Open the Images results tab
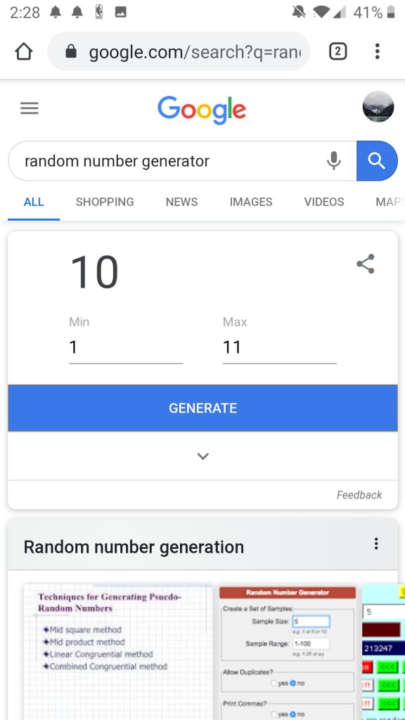The height and width of the screenshot is (720, 405). click(x=251, y=202)
